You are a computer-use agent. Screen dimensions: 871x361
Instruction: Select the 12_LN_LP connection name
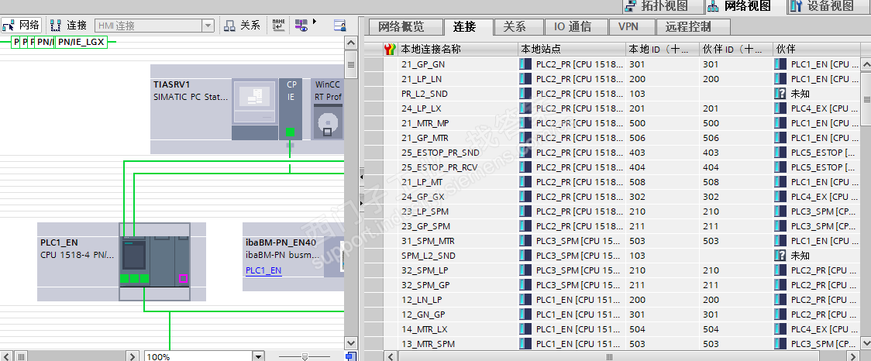point(421,300)
